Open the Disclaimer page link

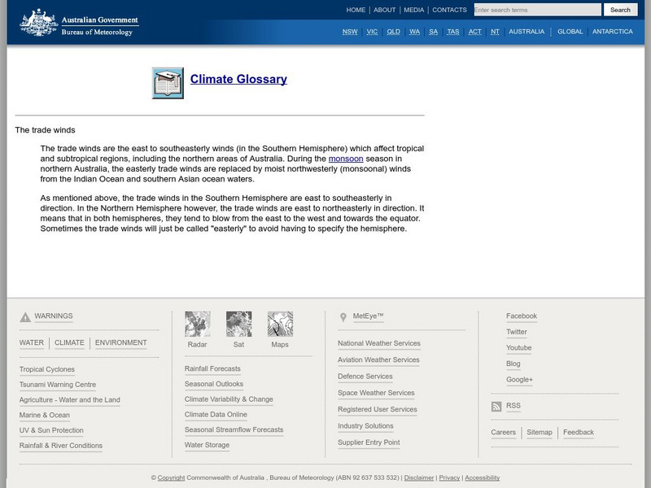pos(420,479)
